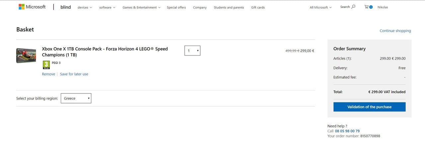
Task: Click the Search magnifier icon
Action: (x=353, y=7)
